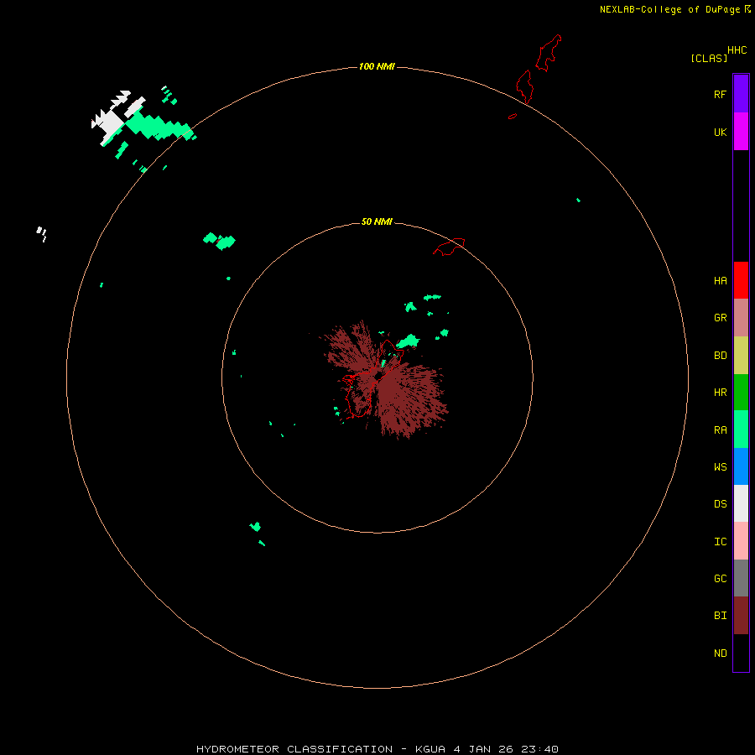Click the RA legend label
This screenshot has height=755, width=755.
pos(720,430)
